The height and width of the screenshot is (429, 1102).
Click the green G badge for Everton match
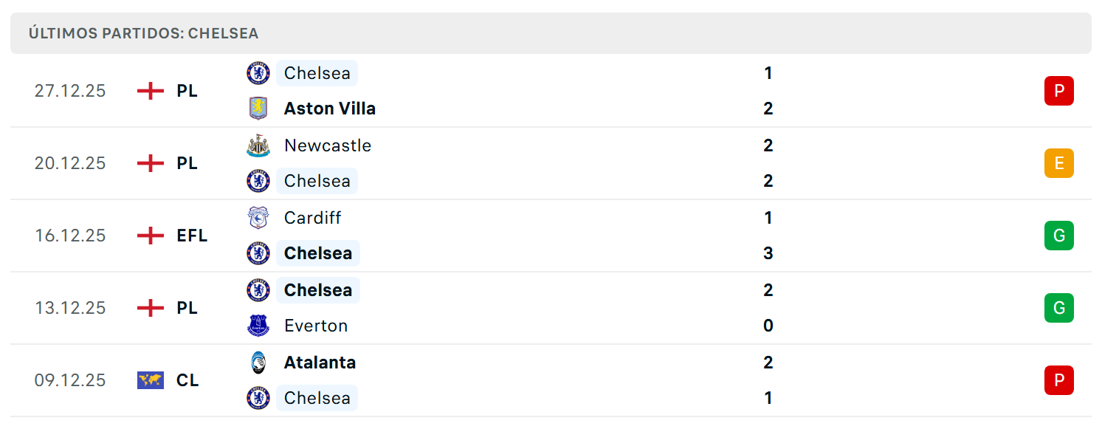pyautogui.click(x=1059, y=308)
